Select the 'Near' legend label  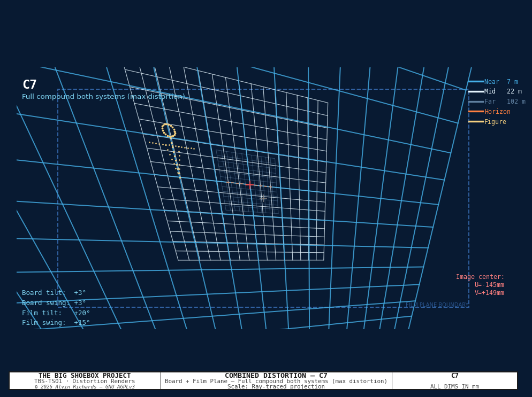tap(492, 82)
